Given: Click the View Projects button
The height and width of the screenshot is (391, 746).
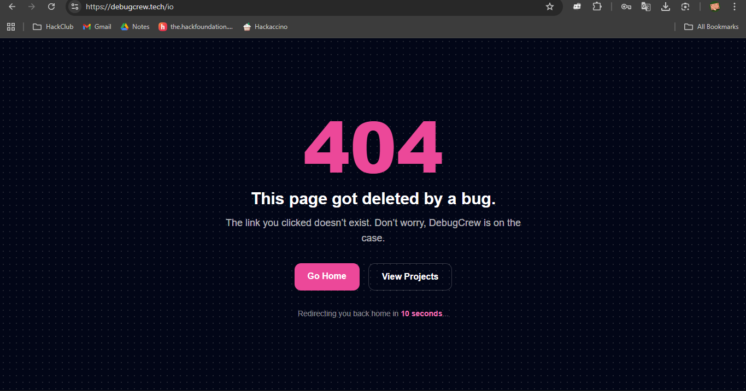Looking at the screenshot, I should pyautogui.click(x=410, y=277).
